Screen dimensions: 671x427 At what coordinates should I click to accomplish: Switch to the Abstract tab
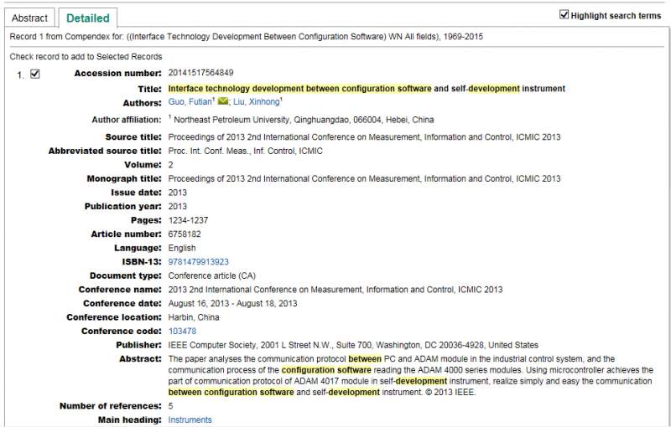29,18
